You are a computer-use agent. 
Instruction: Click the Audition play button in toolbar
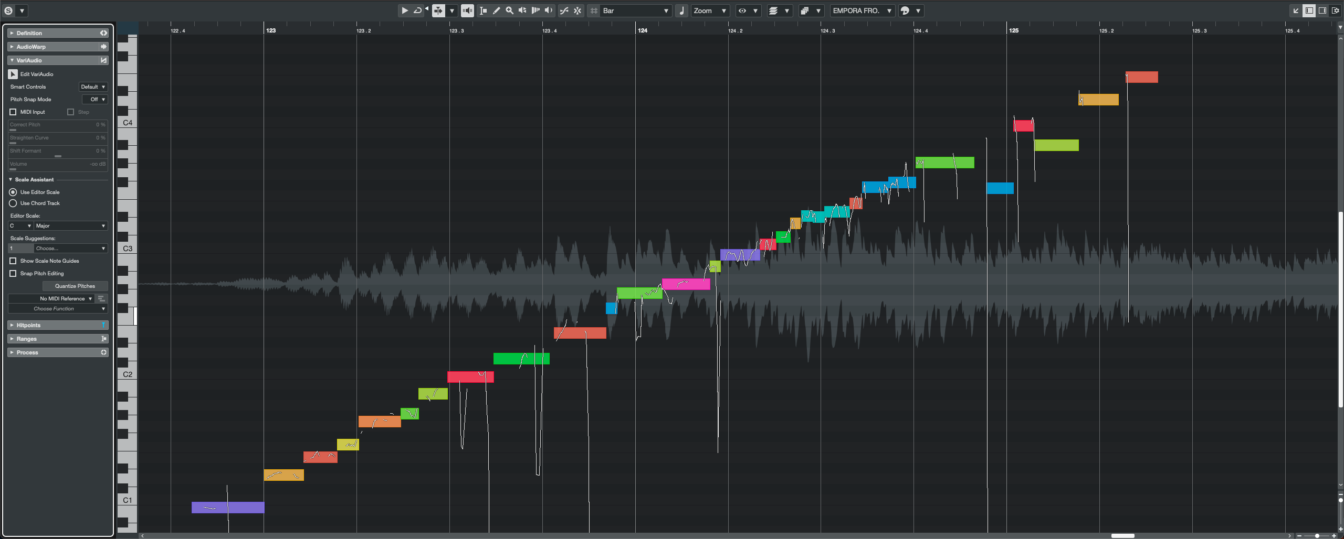click(x=404, y=10)
